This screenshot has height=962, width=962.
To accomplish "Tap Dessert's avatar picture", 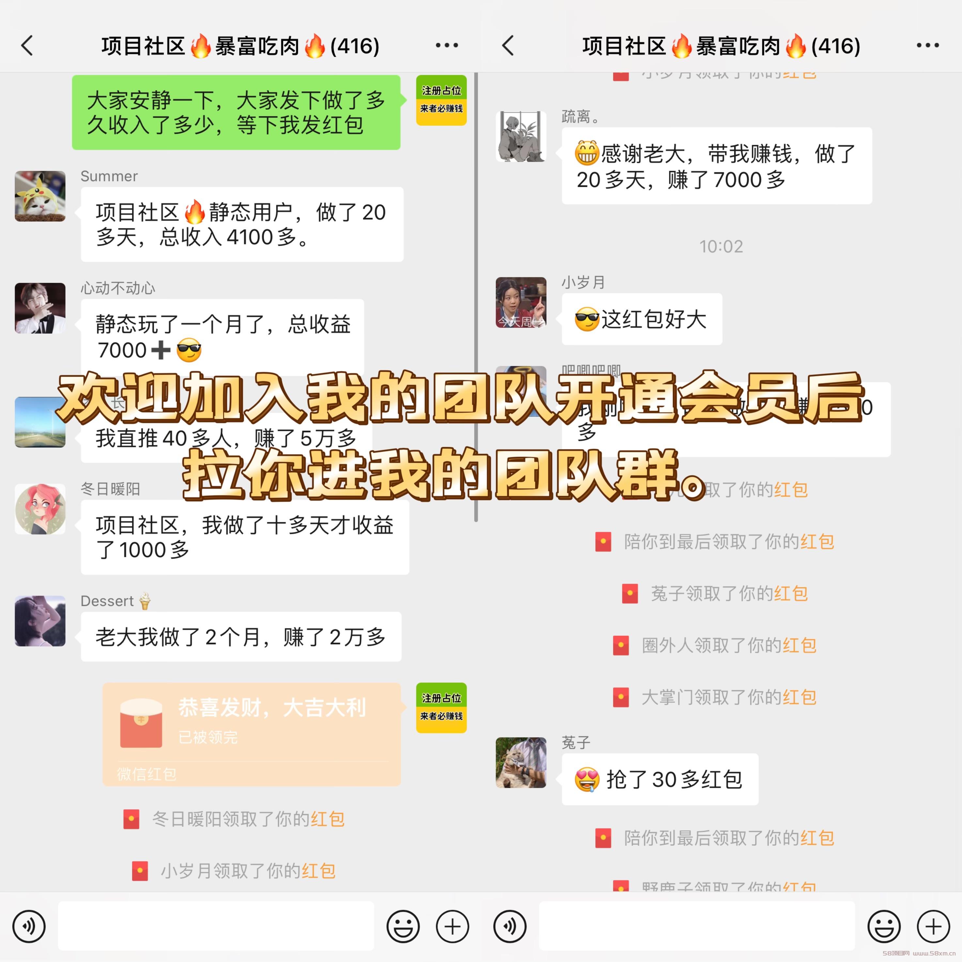I will coord(40,621).
